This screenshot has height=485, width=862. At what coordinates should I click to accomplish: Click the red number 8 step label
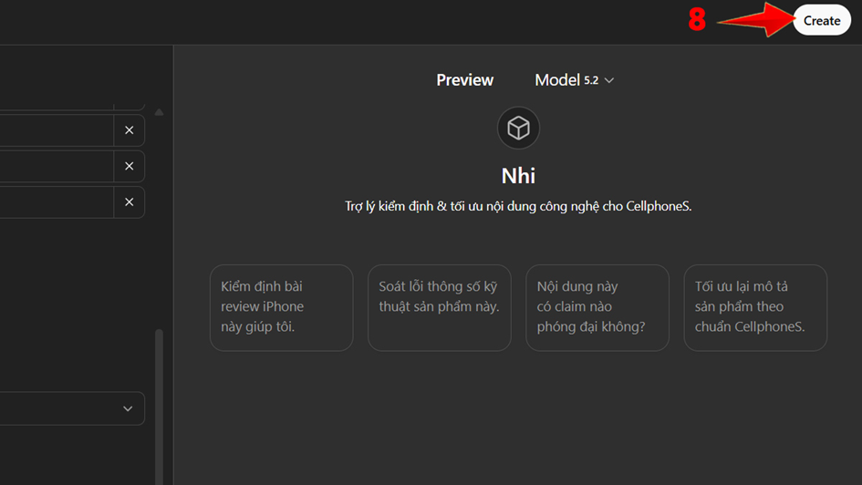[697, 20]
